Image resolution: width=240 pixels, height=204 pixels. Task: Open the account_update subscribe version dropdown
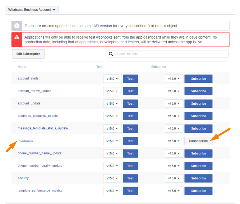(174, 104)
